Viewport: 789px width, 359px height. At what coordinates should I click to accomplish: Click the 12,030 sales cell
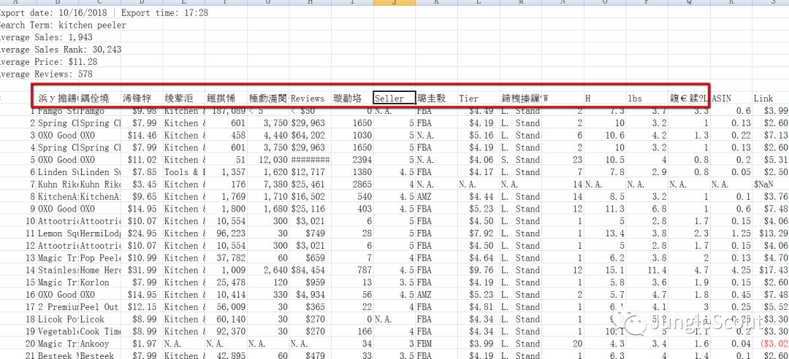click(x=268, y=160)
